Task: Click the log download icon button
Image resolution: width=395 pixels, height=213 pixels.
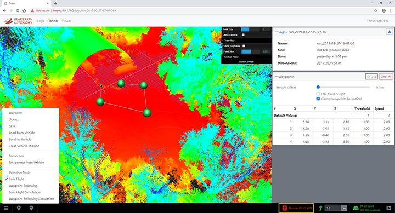Action: pos(389,32)
